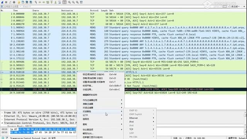Stop the running packet capture
The image size is (247, 139).
click(x=6, y=2)
